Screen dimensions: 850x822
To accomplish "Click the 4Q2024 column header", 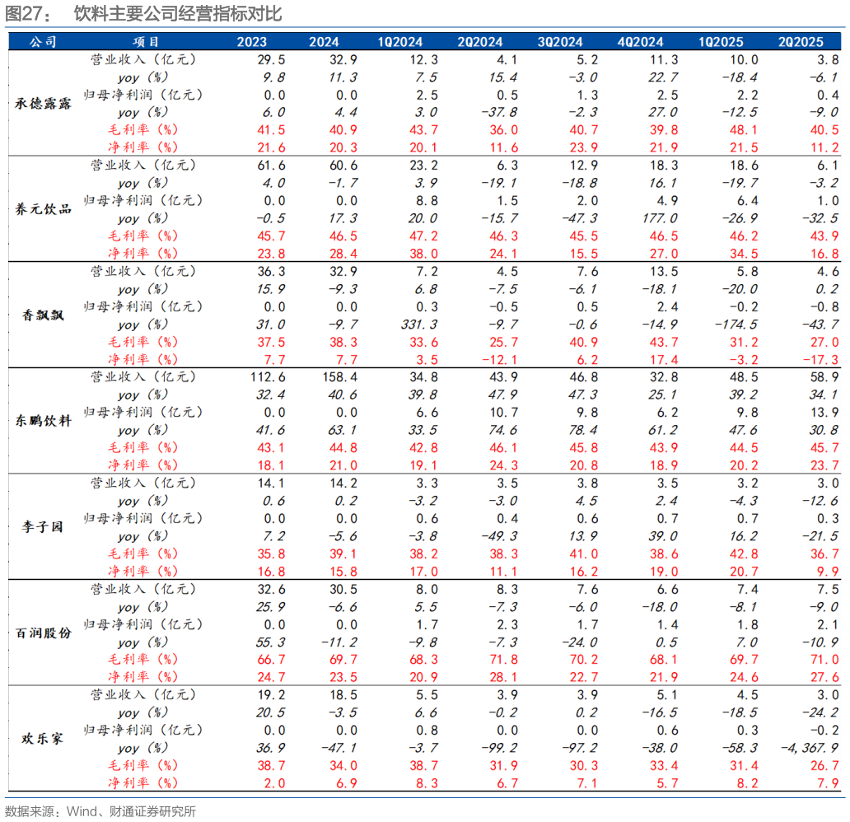I will pyautogui.click(x=640, y=42).
